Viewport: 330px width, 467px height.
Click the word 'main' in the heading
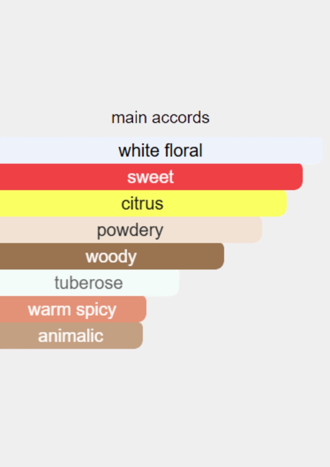point(129,118)
